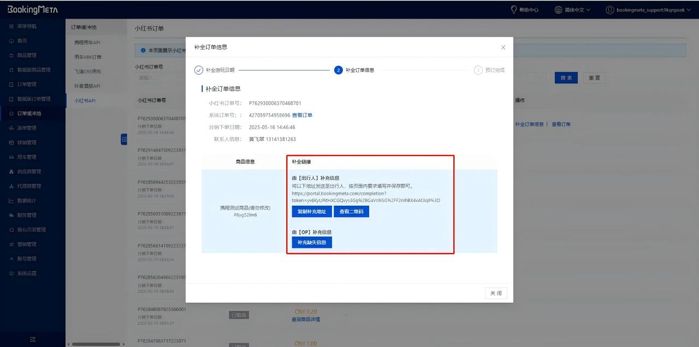The height and width of the screenshot is (347, 699).
Task: Click the 帮助中心 lightbulb icon
Action: 514,10
